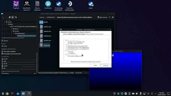Expand hidden system tray icons arrow
This screenshot has height=96, width=171.
(x=156, y=94)
